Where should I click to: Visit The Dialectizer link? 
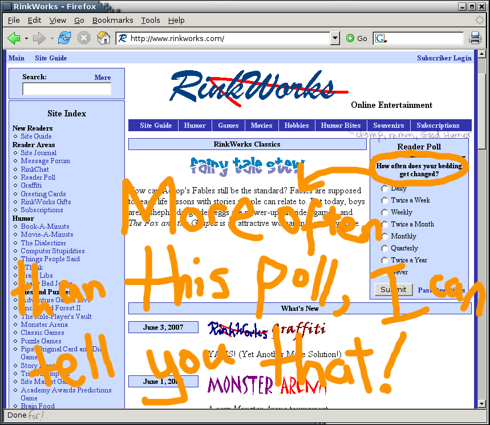pyautogui.click(x=43, y=243)
